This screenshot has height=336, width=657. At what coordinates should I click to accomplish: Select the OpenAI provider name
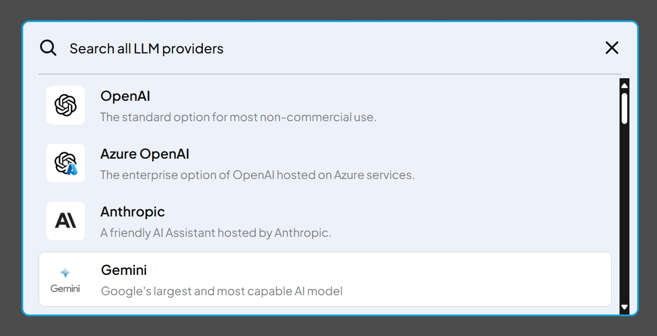click(125, 96)
